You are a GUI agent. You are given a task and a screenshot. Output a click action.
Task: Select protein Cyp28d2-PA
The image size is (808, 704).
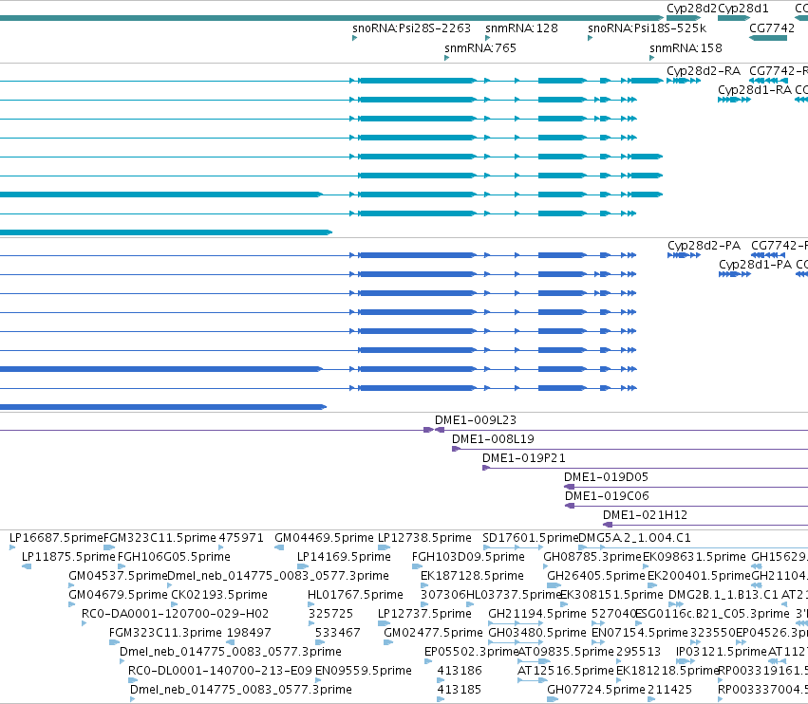(x=684, y=255)
